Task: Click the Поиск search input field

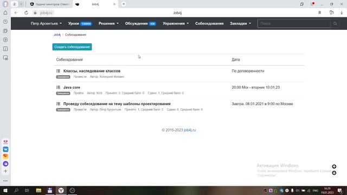Action: (294, 23)
